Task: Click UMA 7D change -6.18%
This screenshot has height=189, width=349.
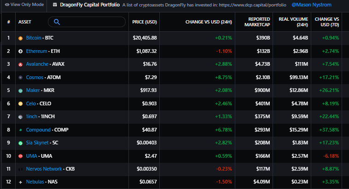Action: click(331, 156)
